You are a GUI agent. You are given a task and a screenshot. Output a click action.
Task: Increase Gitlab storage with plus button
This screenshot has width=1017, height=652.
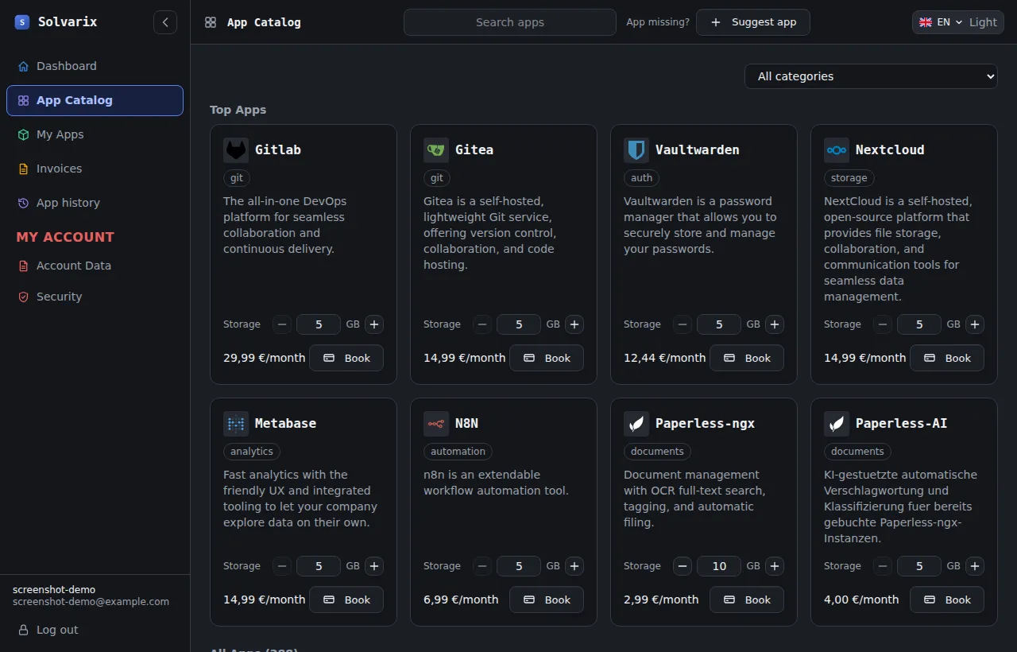point(374,324)
